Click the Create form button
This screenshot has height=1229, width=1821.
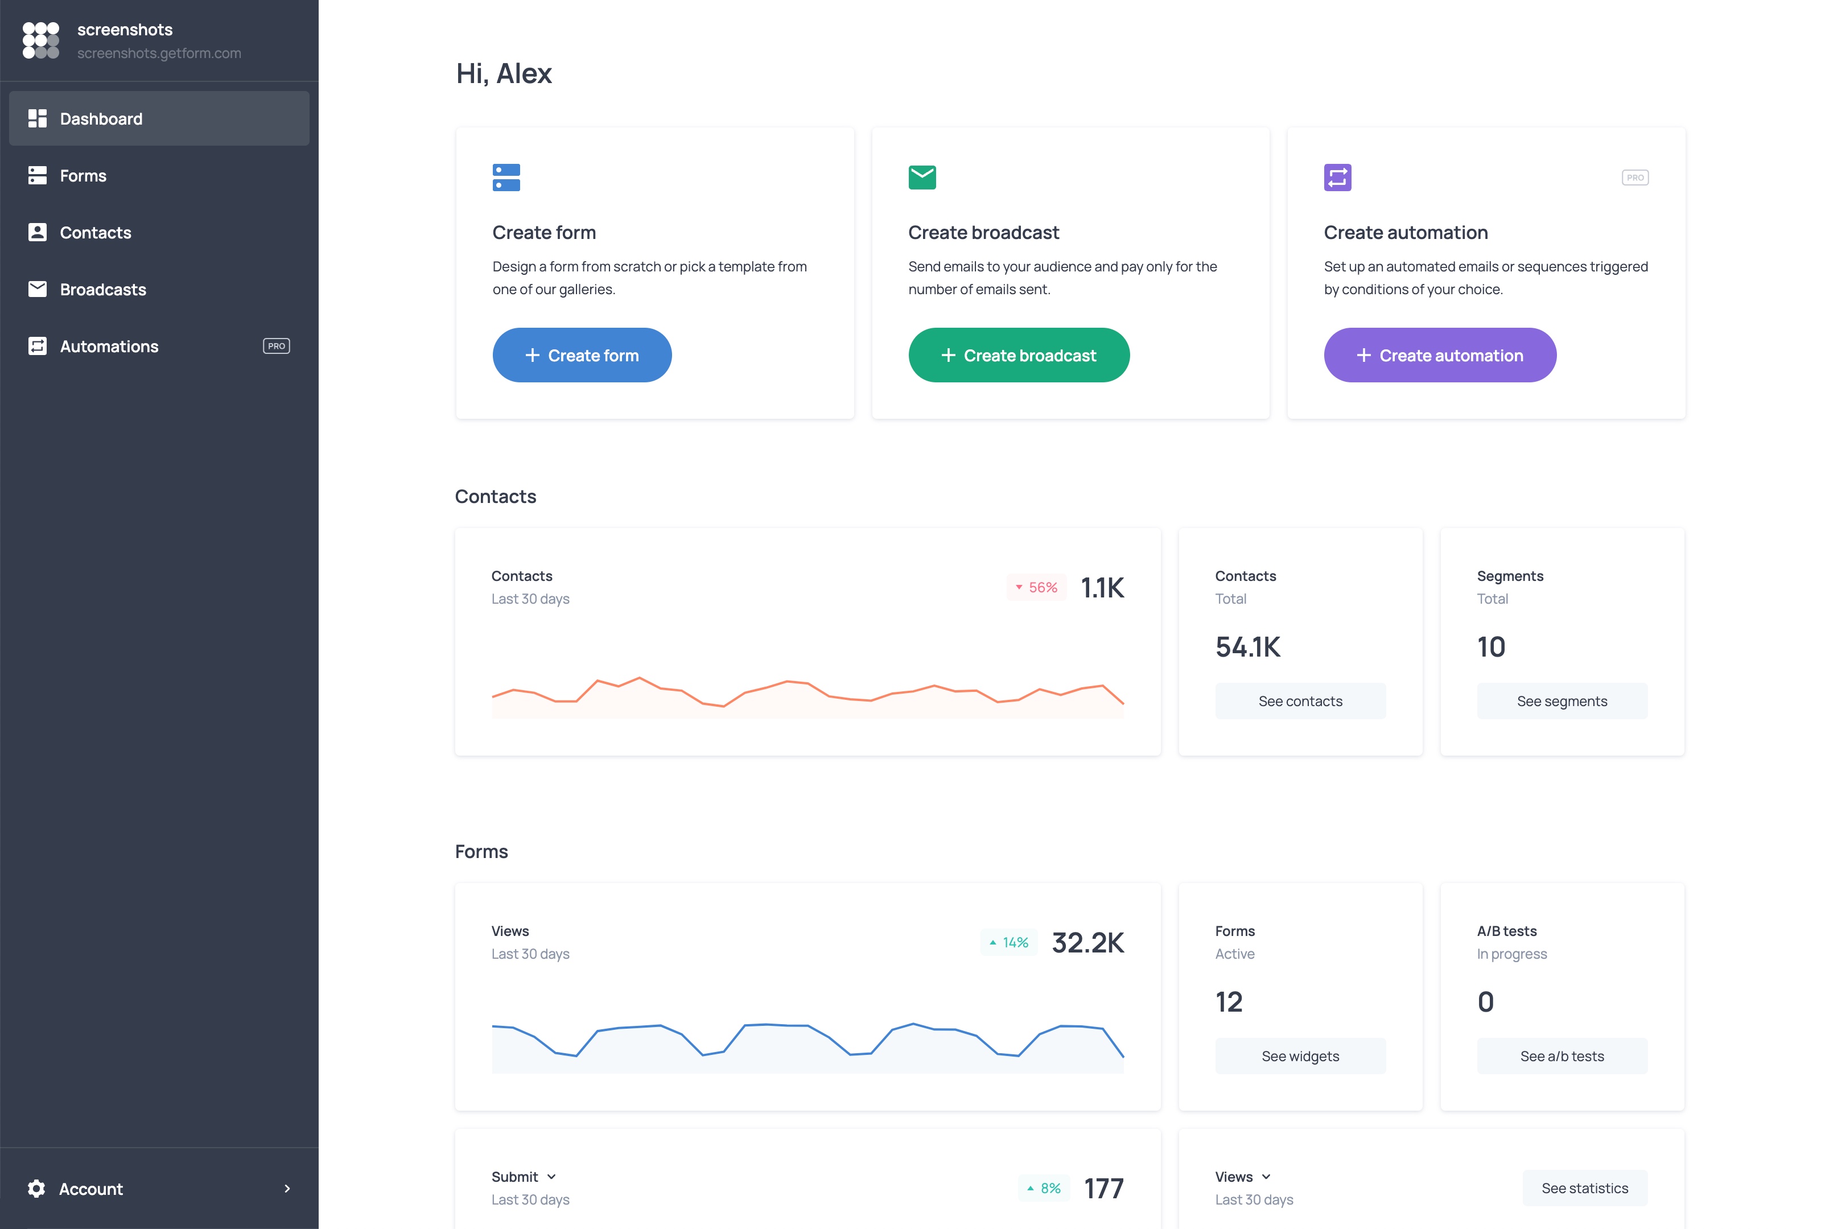tap(582, 355)
